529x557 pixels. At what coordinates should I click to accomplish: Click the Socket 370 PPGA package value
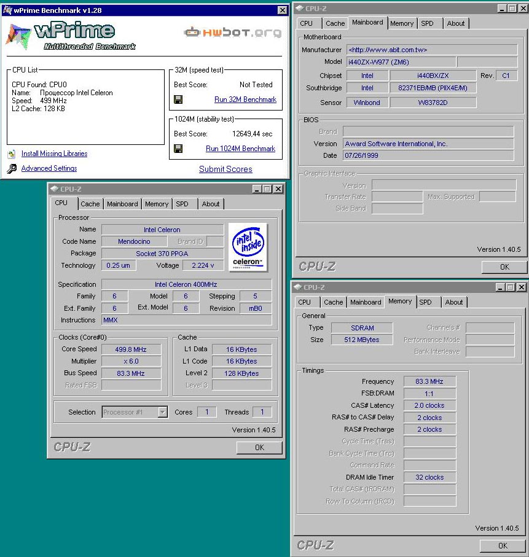coord(162,254)
